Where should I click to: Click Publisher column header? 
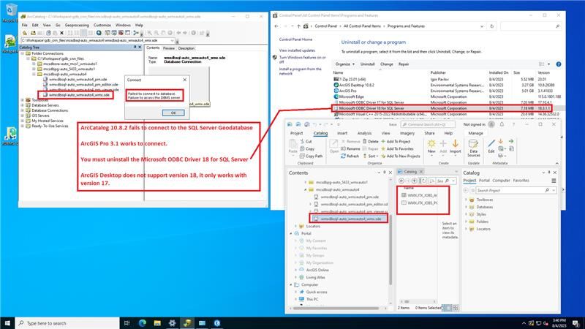pyautogui.click(x=438, y=72)
